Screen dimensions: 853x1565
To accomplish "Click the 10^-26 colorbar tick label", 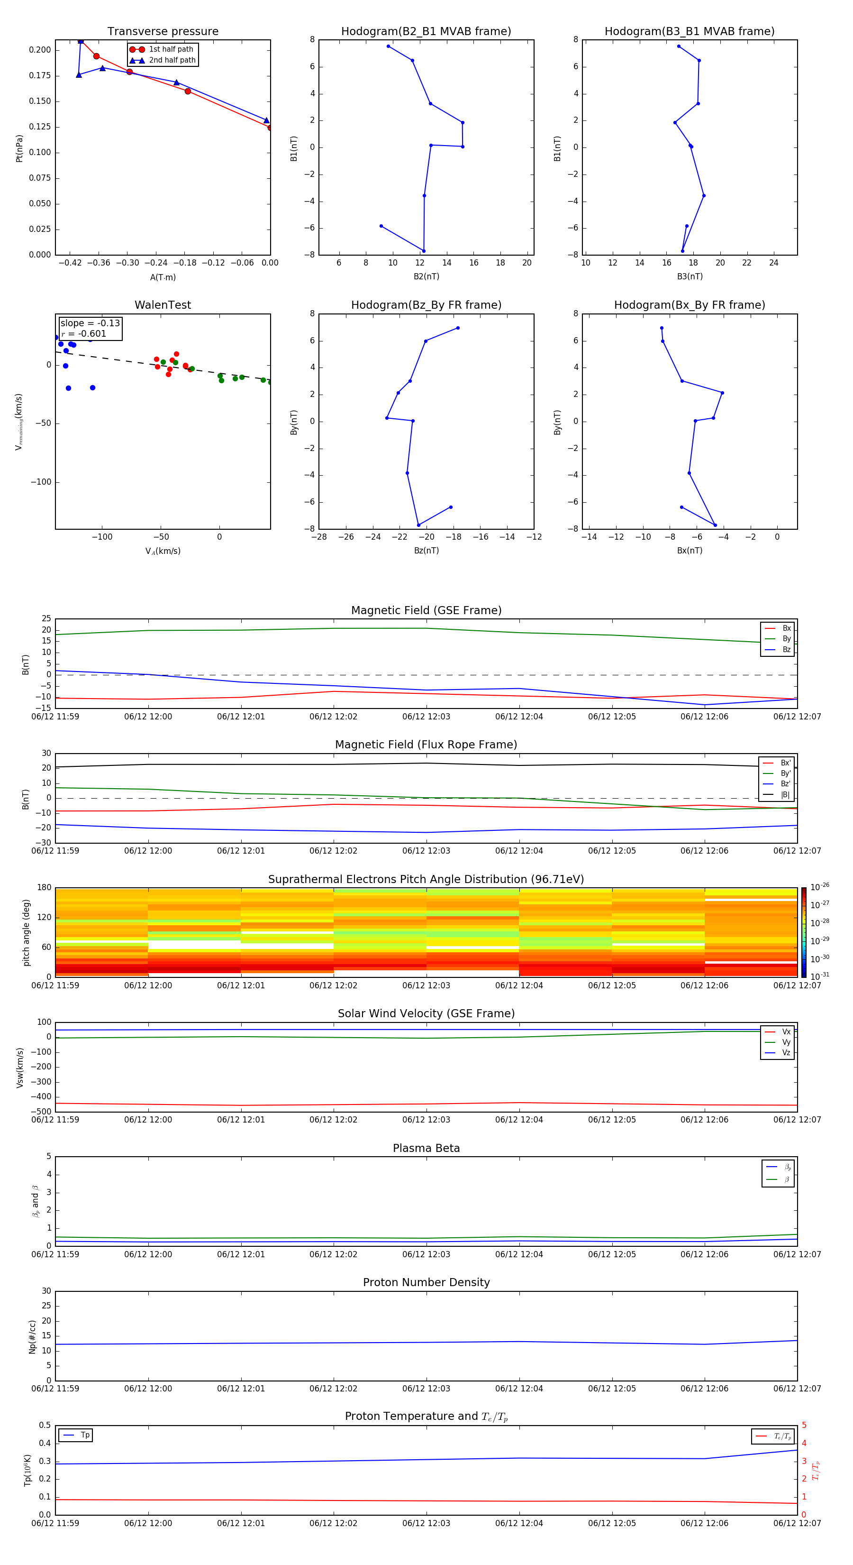I will [x=820, y=887].
